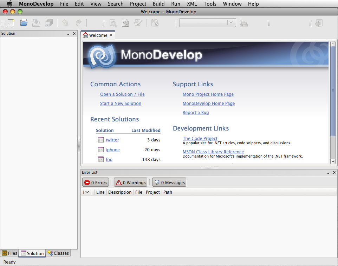
Task: Click the welcome page vertical scrollbar thumb
Action: (x=333, y=91)
